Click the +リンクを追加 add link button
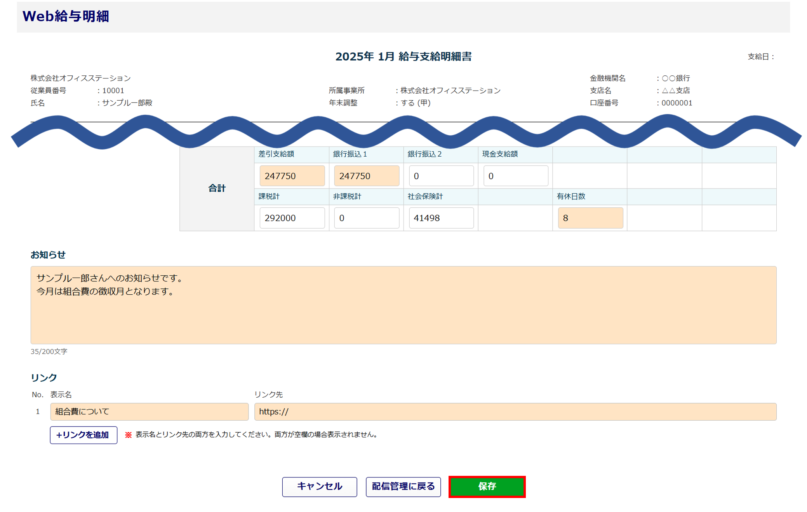Viewport: 807px width, 512px height. (83, 435)
